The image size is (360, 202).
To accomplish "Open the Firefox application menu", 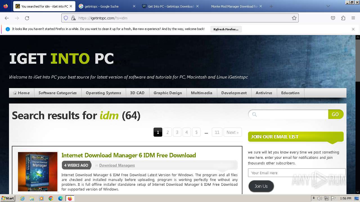I will click(x=353, y=18).
